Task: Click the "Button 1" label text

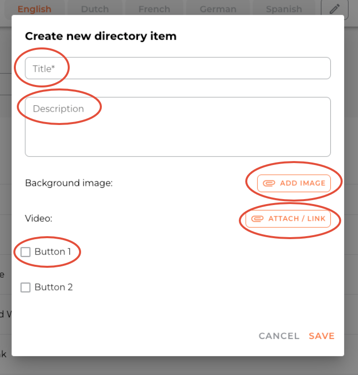Action: tap(53, 252)
